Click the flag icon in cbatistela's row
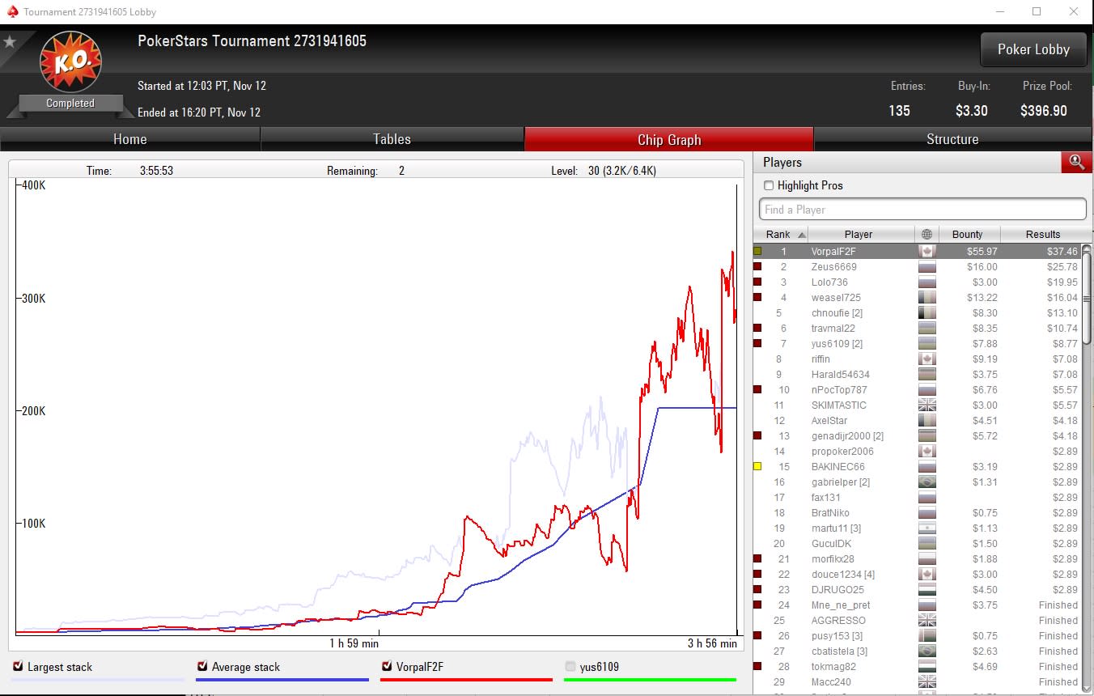1094x696 pixels. (x=927, y=651)
